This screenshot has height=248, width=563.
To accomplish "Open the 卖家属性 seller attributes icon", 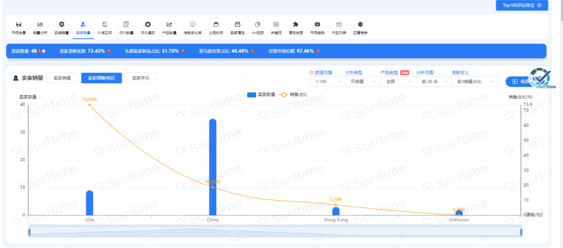I will [x=237, y=24].
